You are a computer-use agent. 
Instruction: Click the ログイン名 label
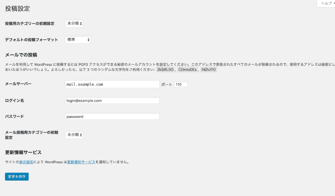[14, 101]
